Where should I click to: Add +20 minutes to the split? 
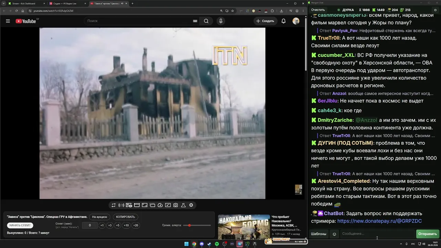point(136,225)
